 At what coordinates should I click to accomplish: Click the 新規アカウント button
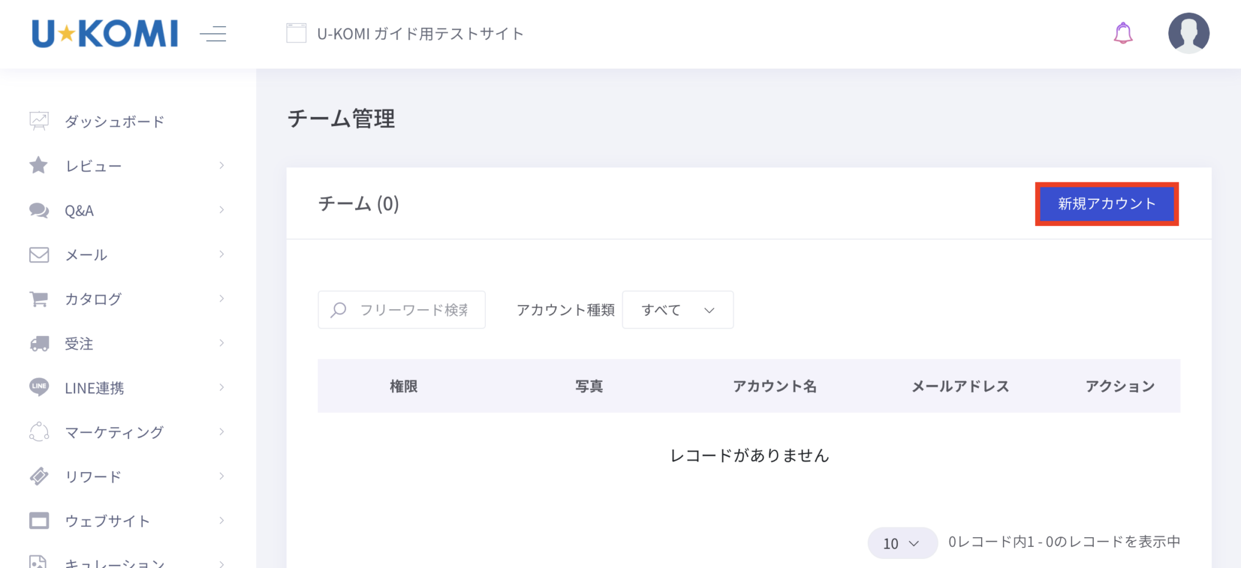click(1106, 204)
